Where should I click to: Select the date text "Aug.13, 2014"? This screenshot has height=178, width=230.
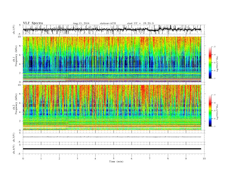coord(81,23)
